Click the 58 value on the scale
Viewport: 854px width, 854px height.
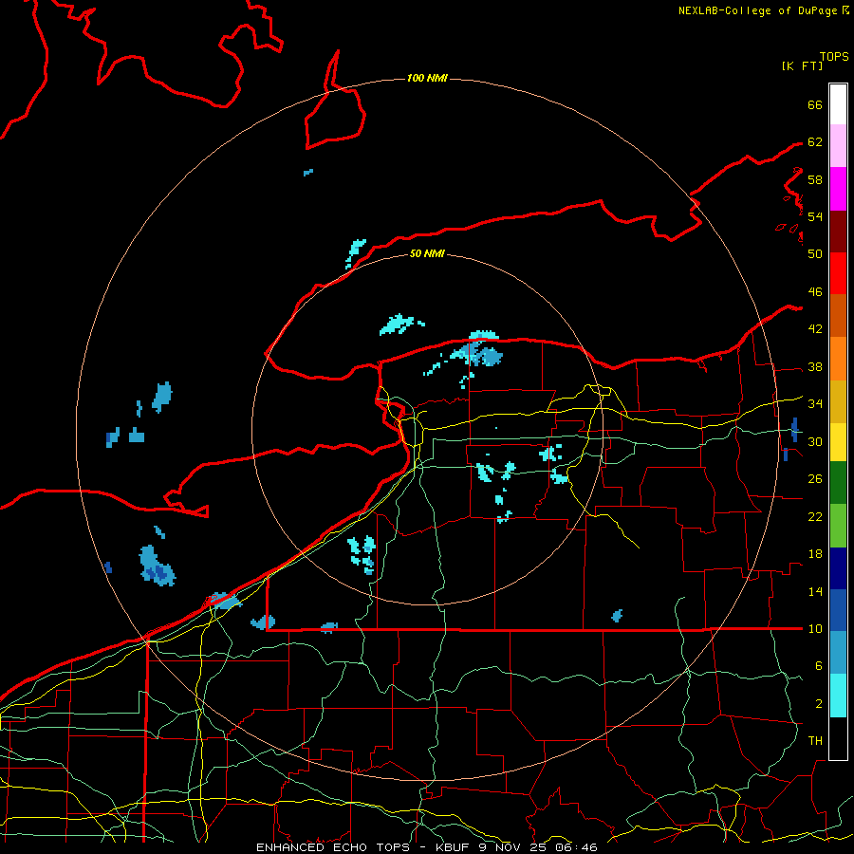click(x=815, y=179)
